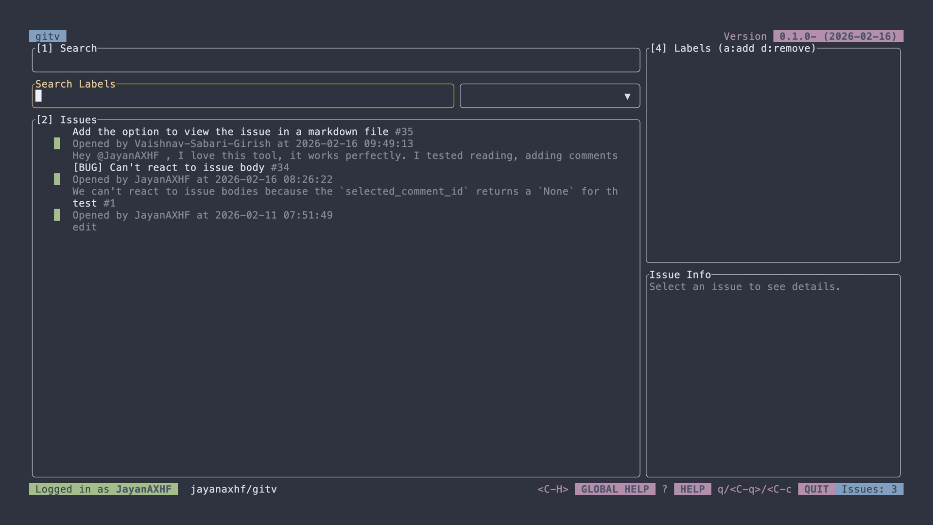Switch focus to the [1] Search panel

point(68,48)
